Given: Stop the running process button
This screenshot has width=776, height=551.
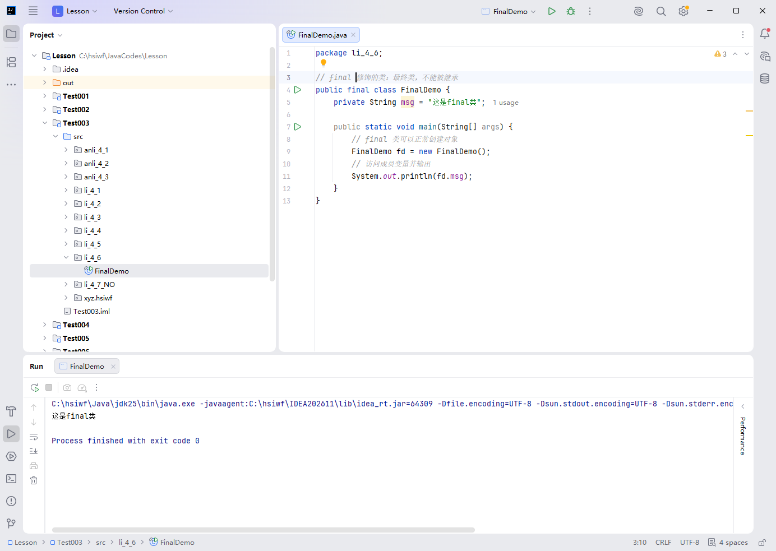Looking at the screenshot, I should pyautogui.click(x=49, y=387).
